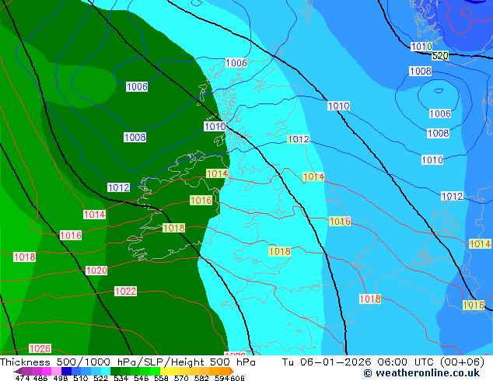
Task: Click the '1010' label next to the '520' label
Action: pyautogui.click(x=421, y=47)
